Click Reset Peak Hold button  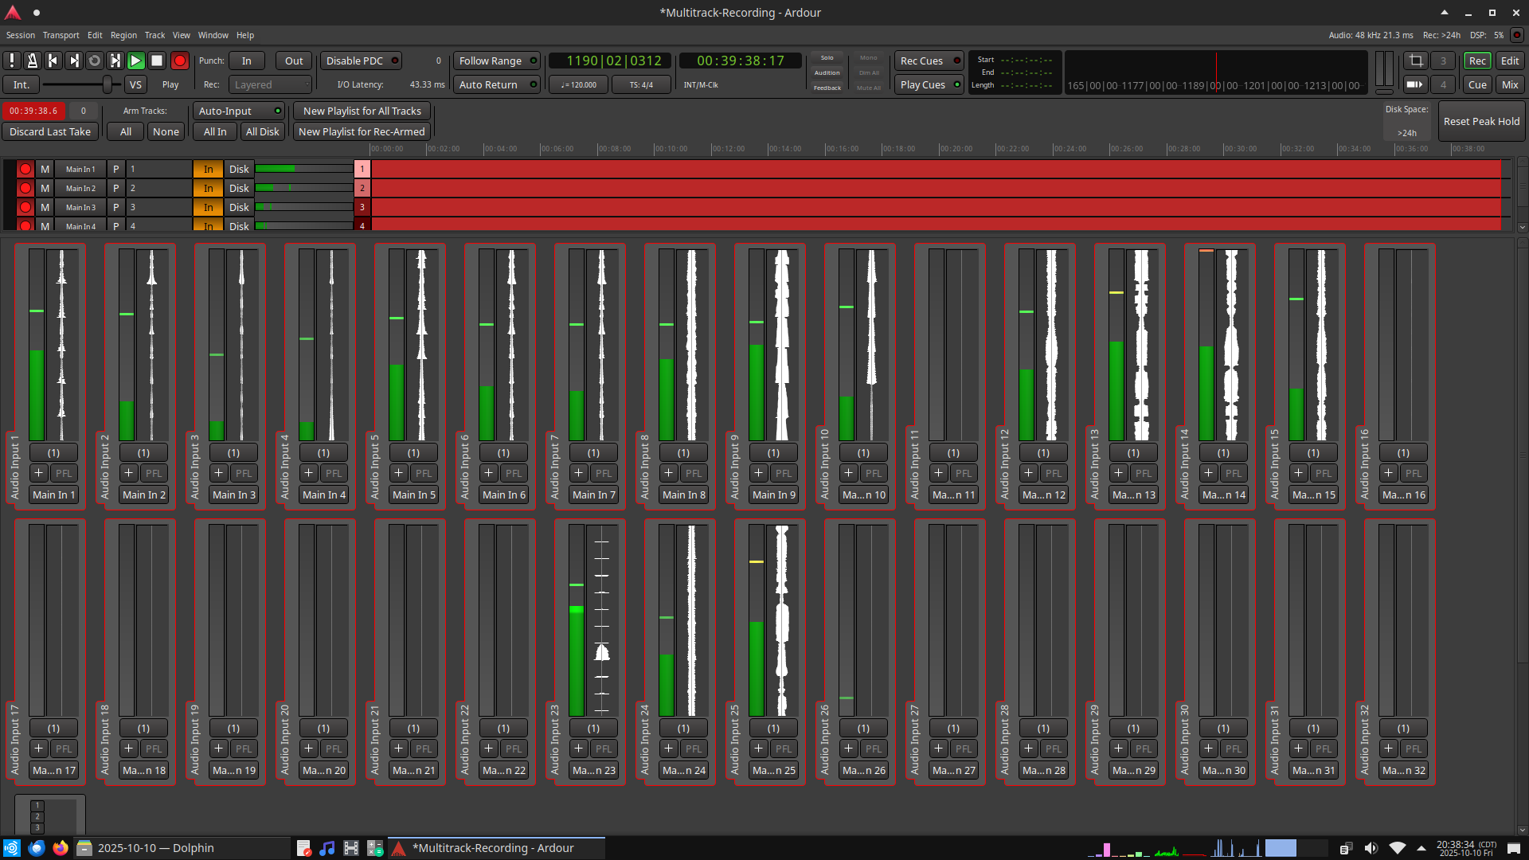(x=1481, y=121)
